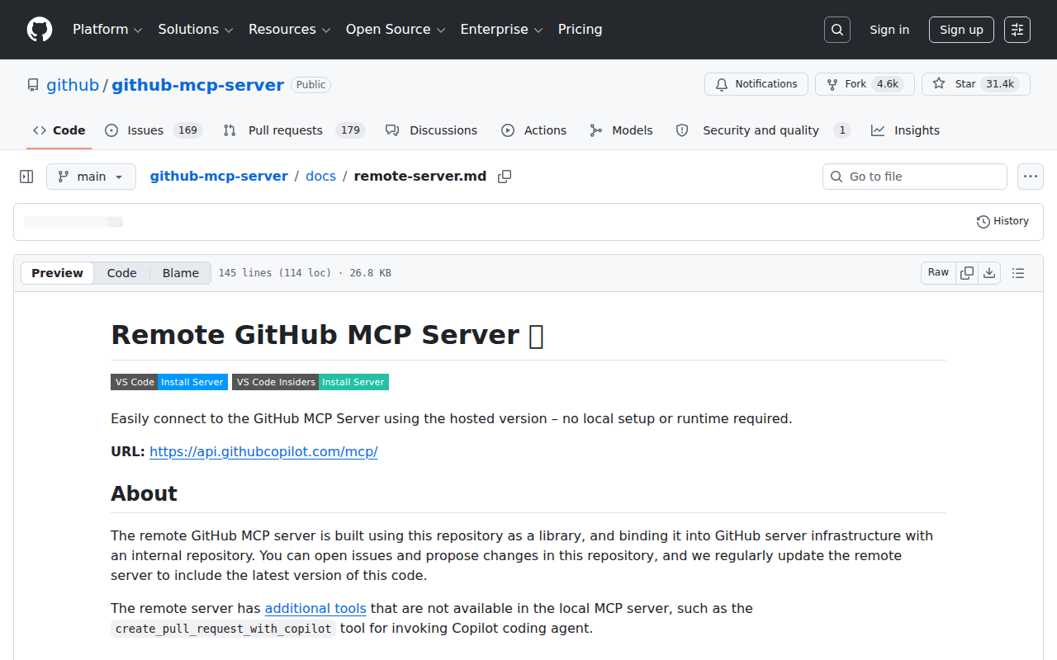This screenshot has height=660, width=1057.
Task: Download the raw file icon
Action: [989, 273]
